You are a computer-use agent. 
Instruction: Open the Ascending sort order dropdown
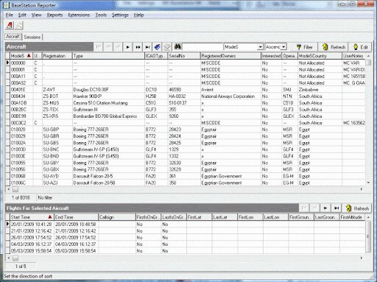point(283,46)
